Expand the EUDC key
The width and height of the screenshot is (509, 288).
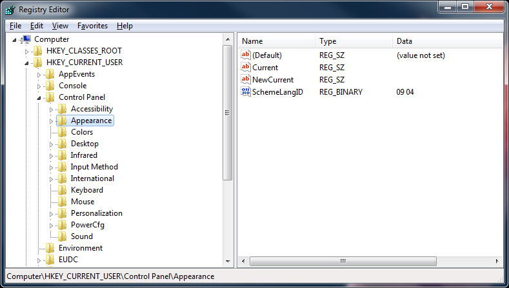tap(39, 260)
